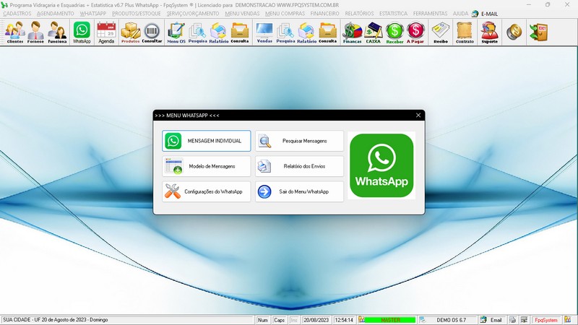Click the 20/08/2023 date in status bar
Image resolution: width=578 pixels, height=325 pixels.
316,320
